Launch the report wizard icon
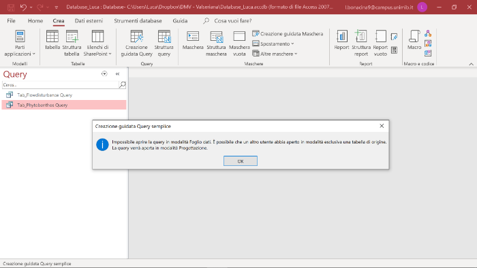This screenshot has width=477, height=268. [395, 37]
